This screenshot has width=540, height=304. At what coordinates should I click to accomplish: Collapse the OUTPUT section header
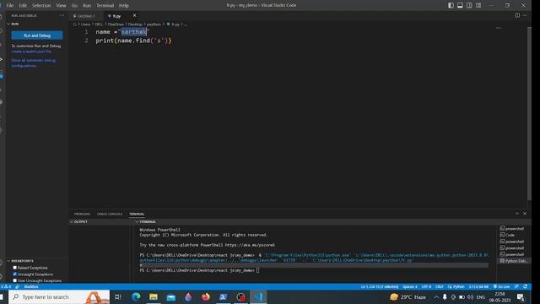[x=78, y=222]
